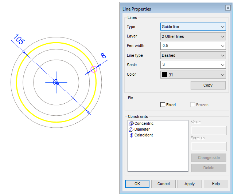The height and width of the screenshot is (195, 234).
Task: Click Apply to apply line properties
Action: click(x=190, y=184)
